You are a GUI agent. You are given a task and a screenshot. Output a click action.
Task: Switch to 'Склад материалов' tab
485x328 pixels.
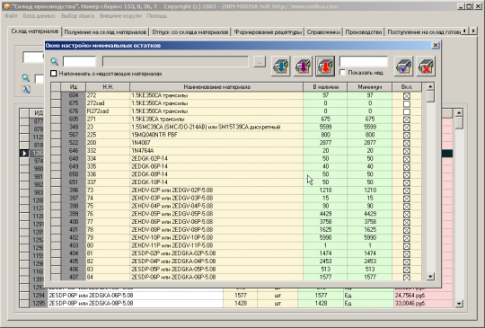coord(35,31)
